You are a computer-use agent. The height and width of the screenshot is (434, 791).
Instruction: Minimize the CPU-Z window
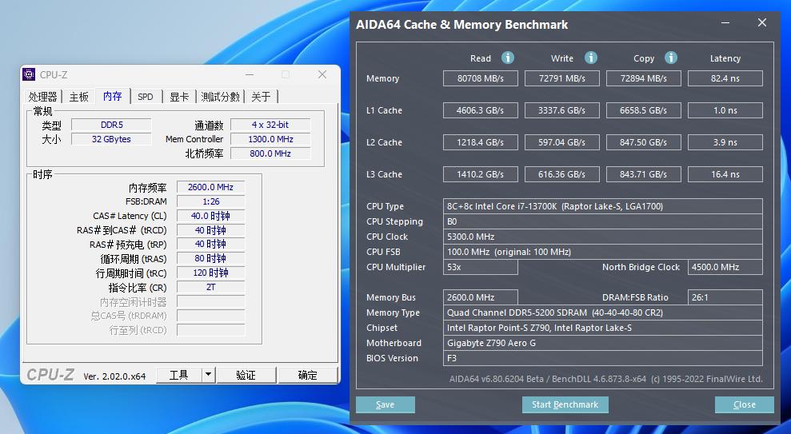250,74
